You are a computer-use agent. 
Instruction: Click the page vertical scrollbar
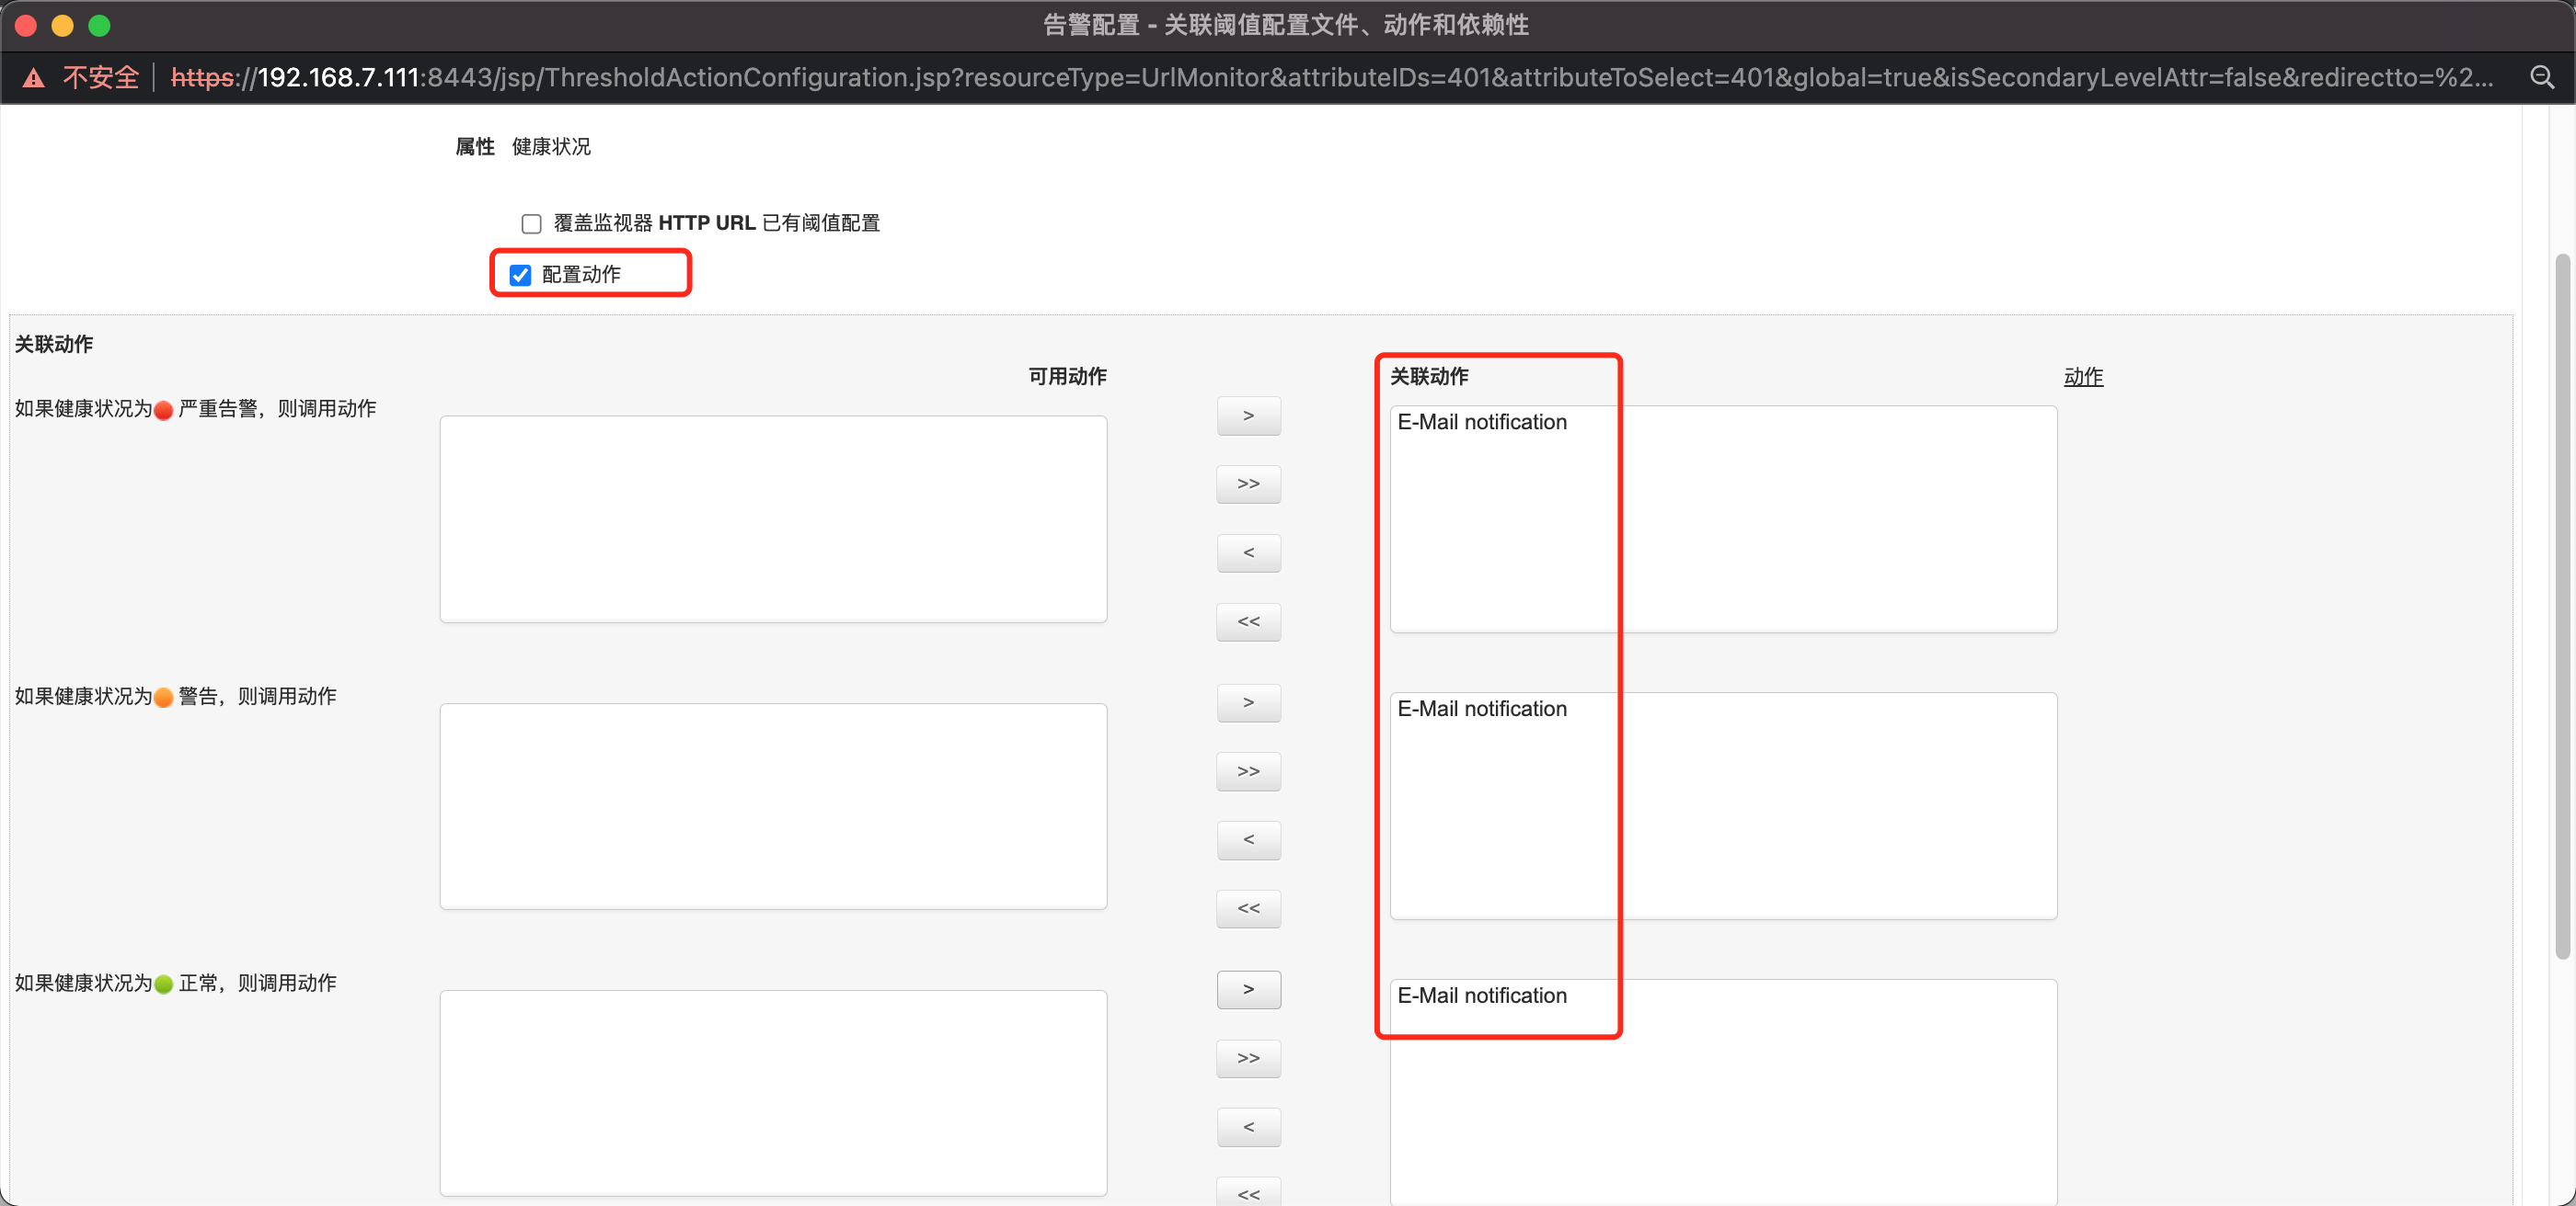(2561, 606)
